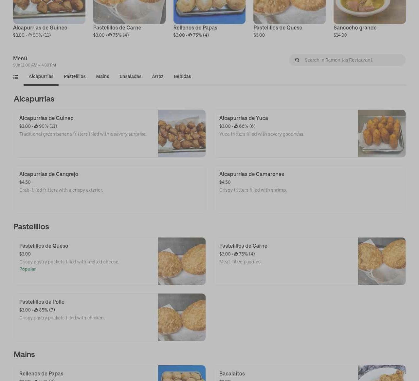The width and height of the screenshot is (419, 381).
Task: Click the $14.00 price under Sancocho grande
Action: (x=340, y=35)
